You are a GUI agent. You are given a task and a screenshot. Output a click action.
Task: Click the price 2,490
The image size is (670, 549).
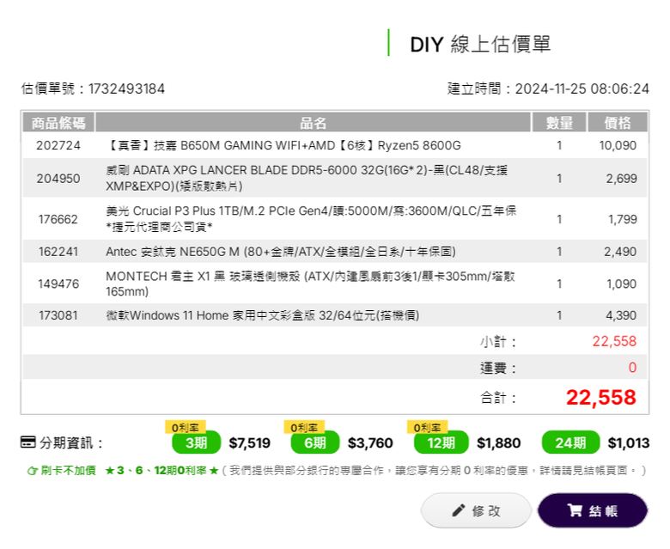coord(620,252)
